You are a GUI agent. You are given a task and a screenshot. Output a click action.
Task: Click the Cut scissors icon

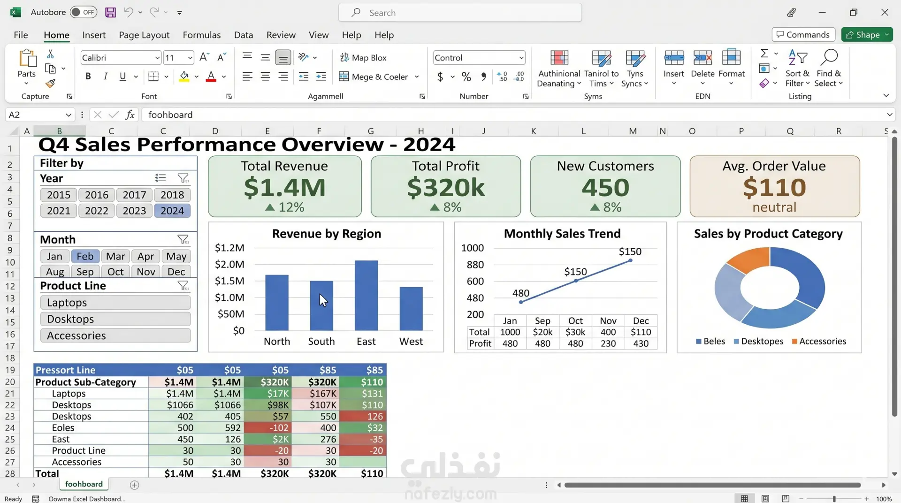(x=50, y=53)
